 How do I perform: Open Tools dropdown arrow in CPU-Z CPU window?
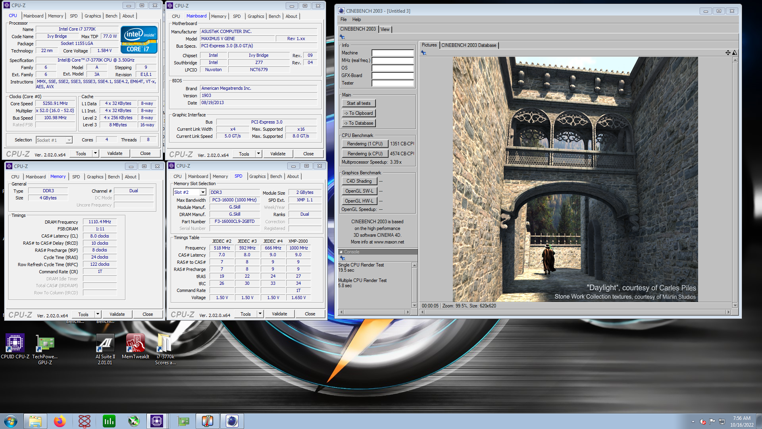(95, 153)
